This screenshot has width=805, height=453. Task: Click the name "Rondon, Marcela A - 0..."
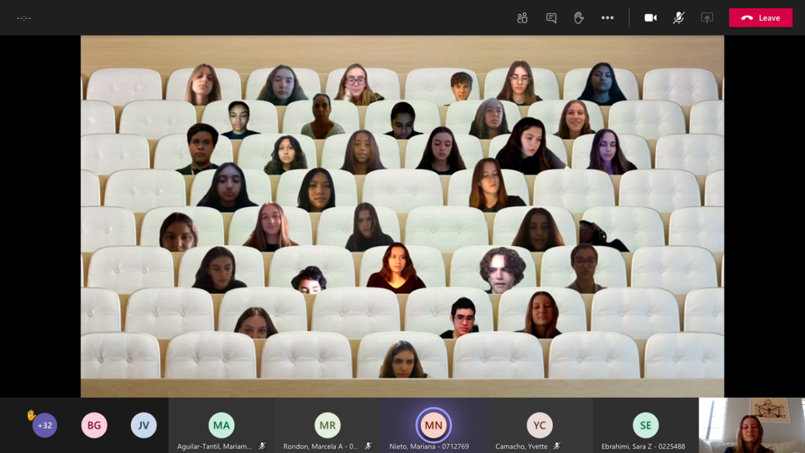[321, 447]
